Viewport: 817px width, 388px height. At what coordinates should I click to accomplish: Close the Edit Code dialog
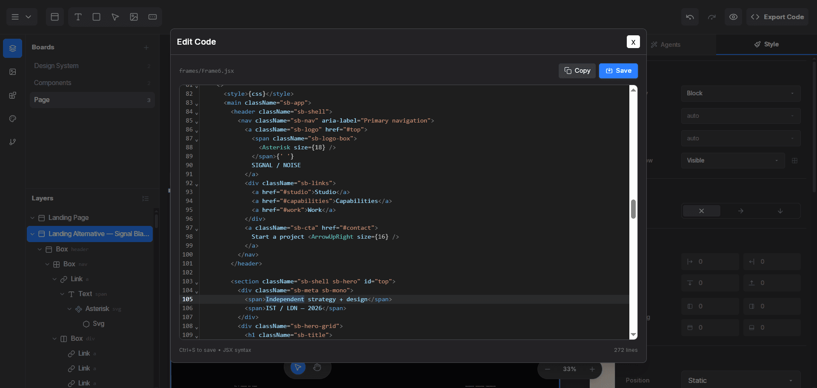pos(633,42)
